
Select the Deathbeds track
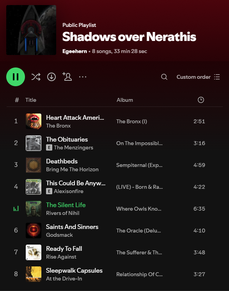click(62, 161)
